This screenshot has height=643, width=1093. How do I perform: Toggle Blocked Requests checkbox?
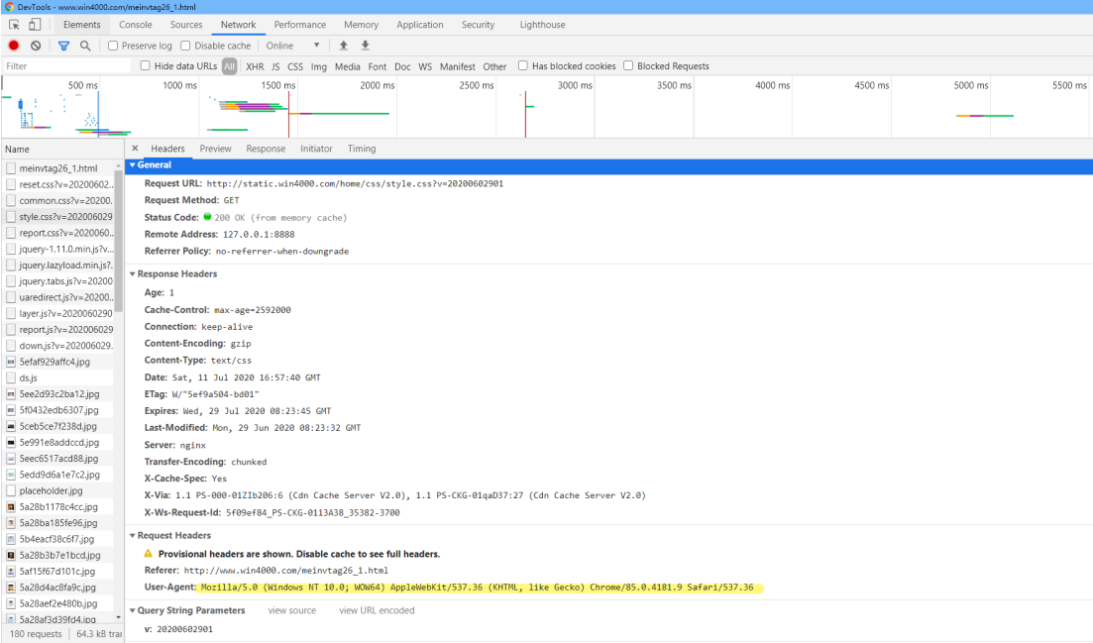(x=628, y=65)
